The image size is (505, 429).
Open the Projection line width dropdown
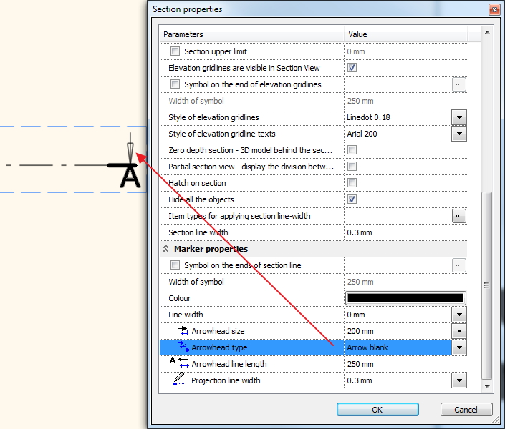tap(459, 380)
